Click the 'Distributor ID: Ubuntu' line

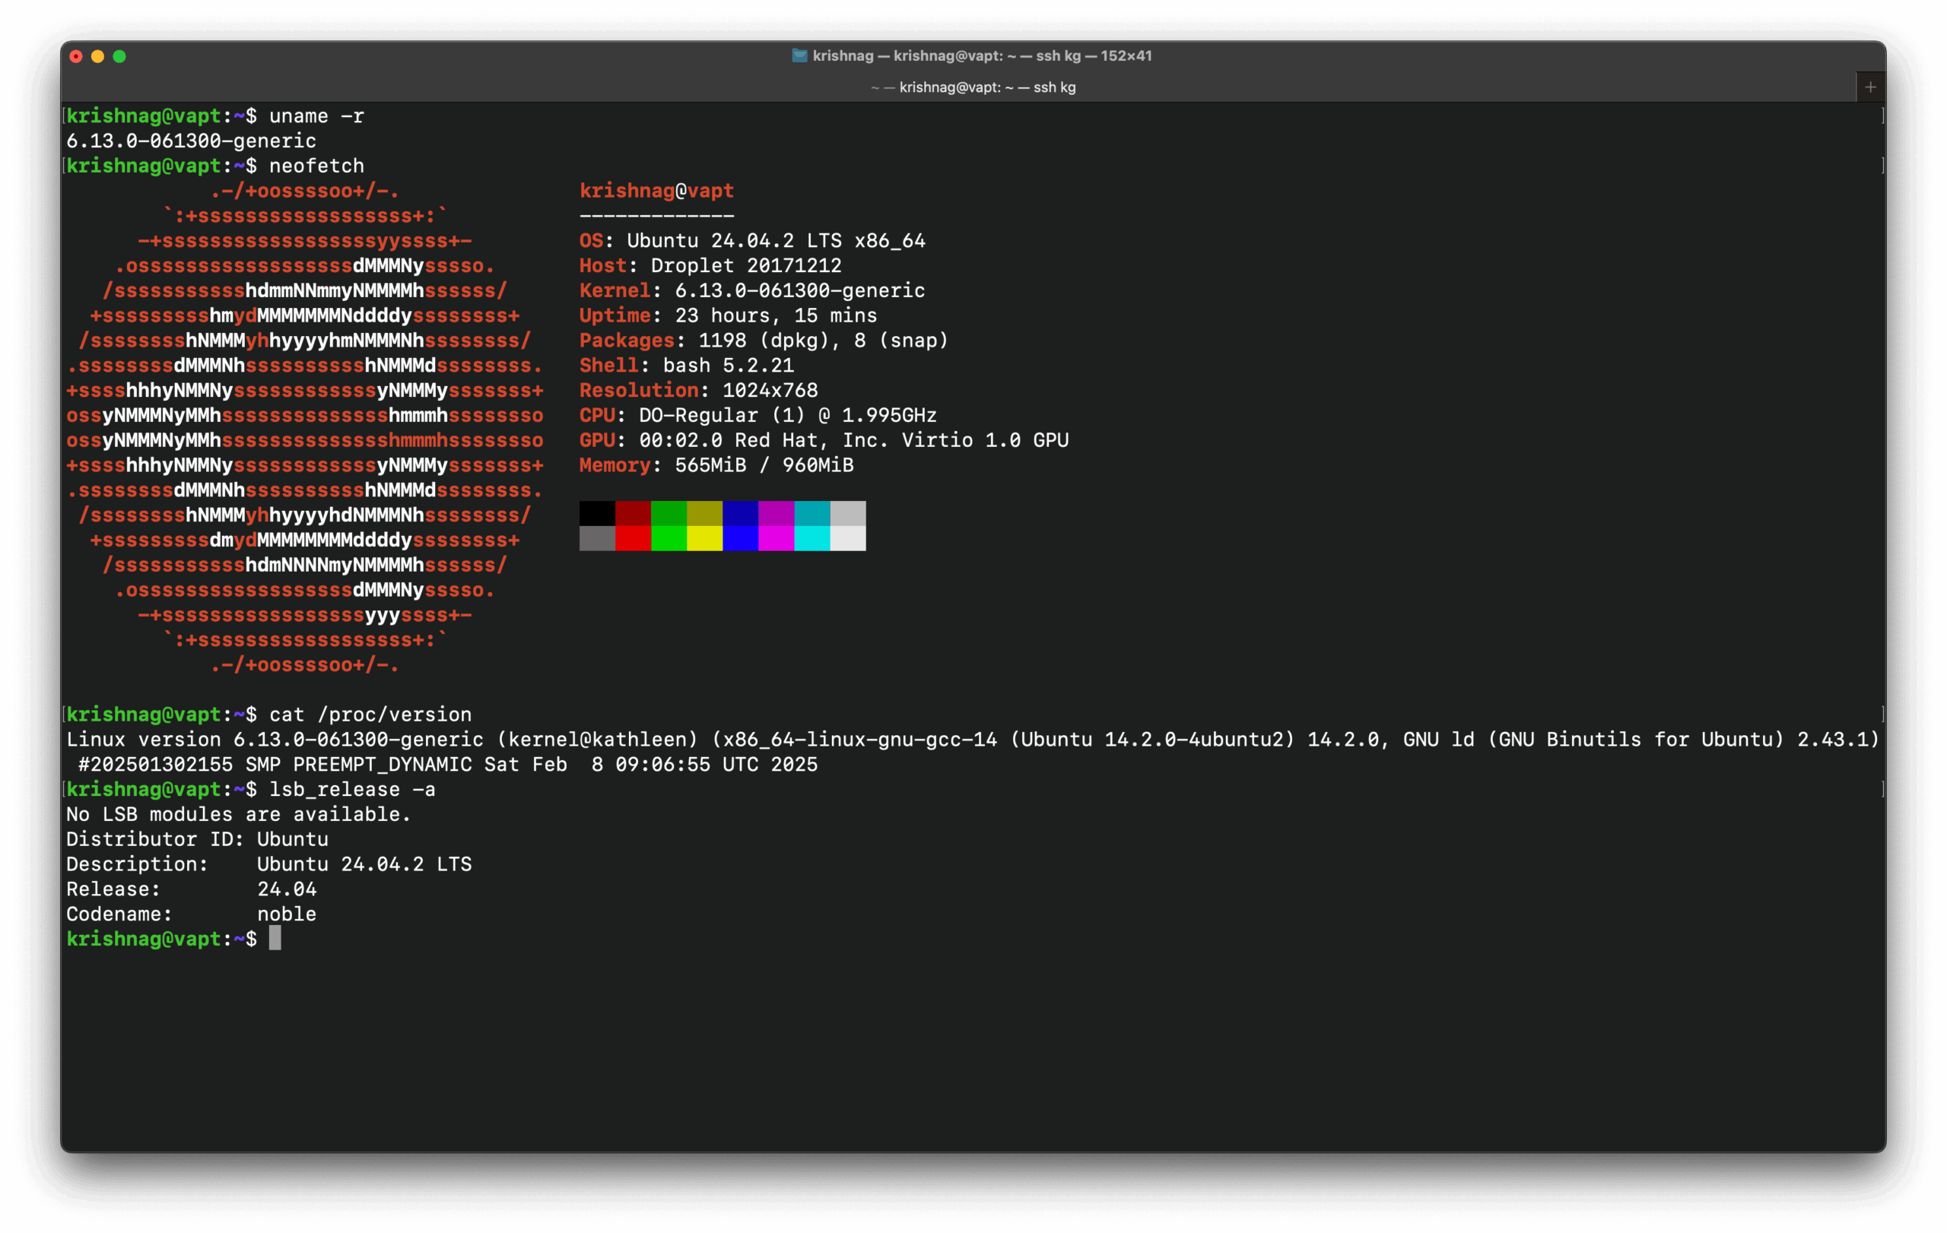197,840
